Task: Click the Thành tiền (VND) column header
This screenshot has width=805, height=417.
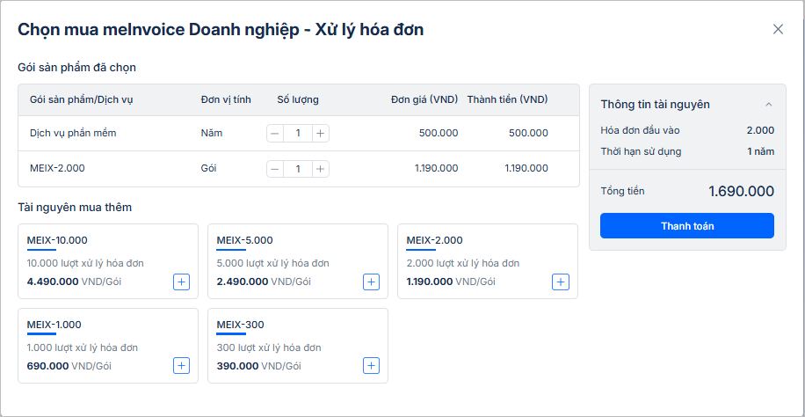Action: tap(507, 99)
